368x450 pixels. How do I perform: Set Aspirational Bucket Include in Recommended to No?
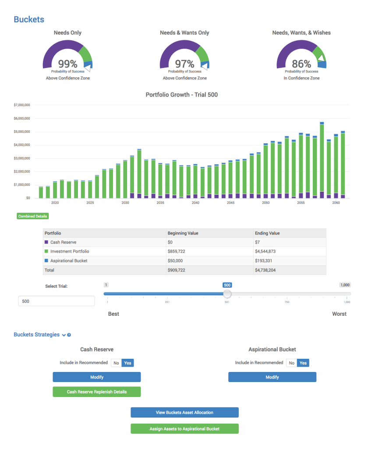[x=292, y=363]
